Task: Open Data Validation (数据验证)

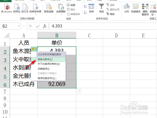Action: pyautogui.click(x=154, y=10)
